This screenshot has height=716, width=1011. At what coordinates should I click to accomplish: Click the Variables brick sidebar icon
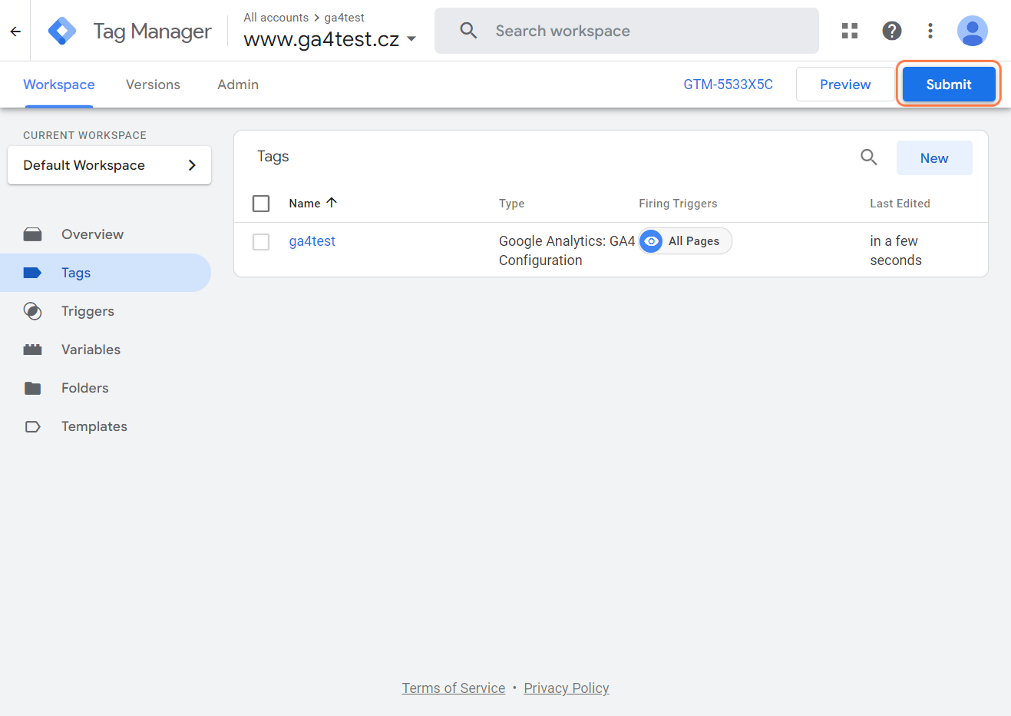coord(32,350)
